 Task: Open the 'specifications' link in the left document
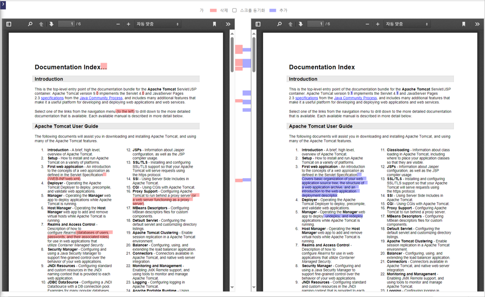tap(52, 98)
